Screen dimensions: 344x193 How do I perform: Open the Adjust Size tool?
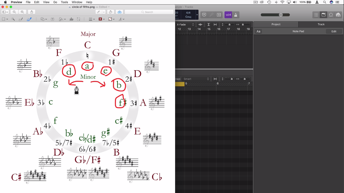coord(79,19)
